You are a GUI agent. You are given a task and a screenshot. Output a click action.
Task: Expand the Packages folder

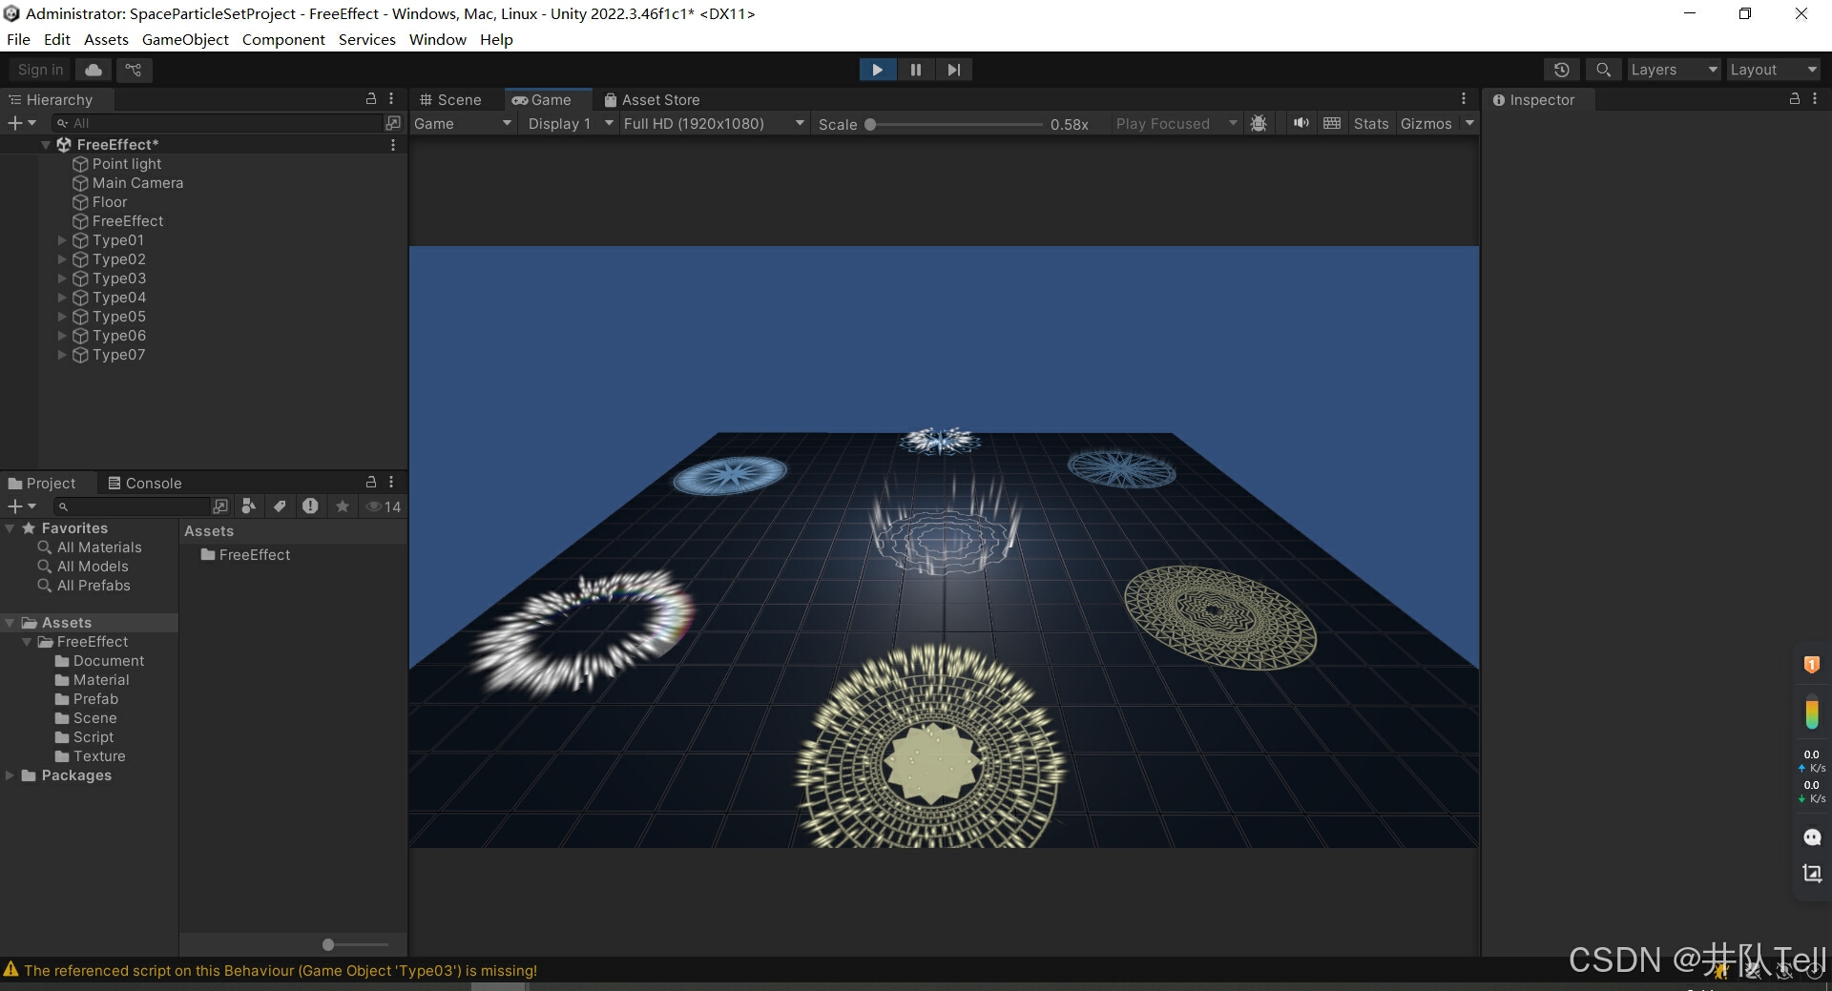point(10,775)
